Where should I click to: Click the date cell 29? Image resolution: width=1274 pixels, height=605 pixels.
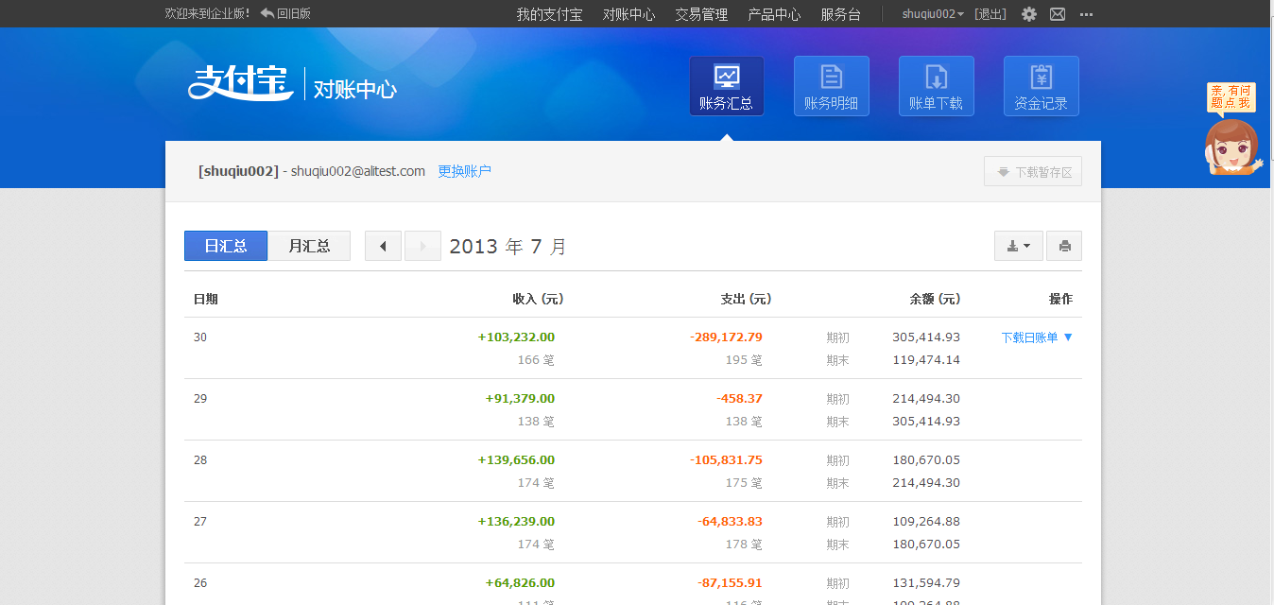point(200,399)
